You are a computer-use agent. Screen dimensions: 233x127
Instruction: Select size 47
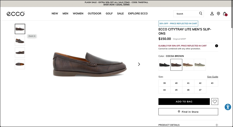pos(200,90)
